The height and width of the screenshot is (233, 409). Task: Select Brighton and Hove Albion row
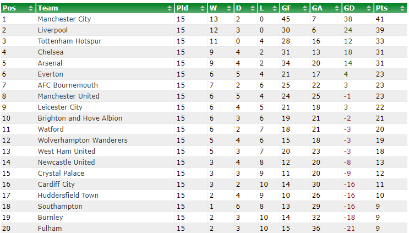point(204,118)
